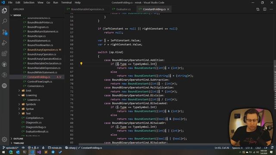276x155 pixels.
Task: Click the VS Code logo in the title bar
Action: click(3, 3)
